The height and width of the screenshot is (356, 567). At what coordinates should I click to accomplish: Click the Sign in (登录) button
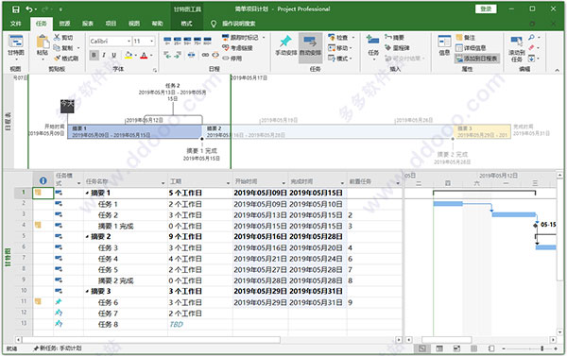(486, 9)
